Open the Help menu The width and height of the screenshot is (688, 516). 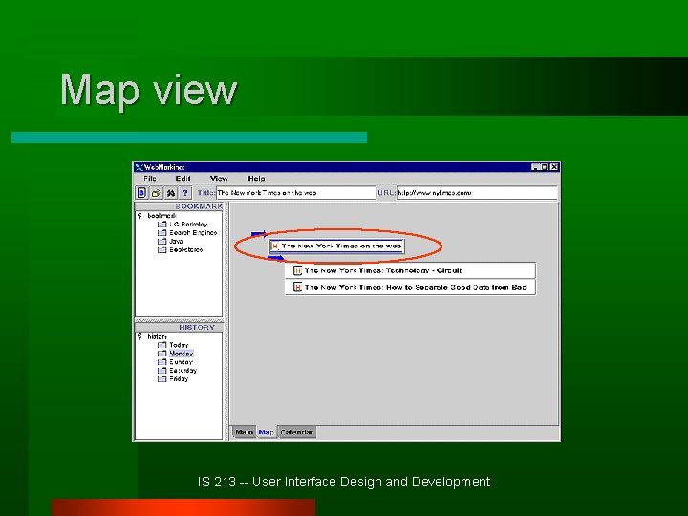[256, 178]
